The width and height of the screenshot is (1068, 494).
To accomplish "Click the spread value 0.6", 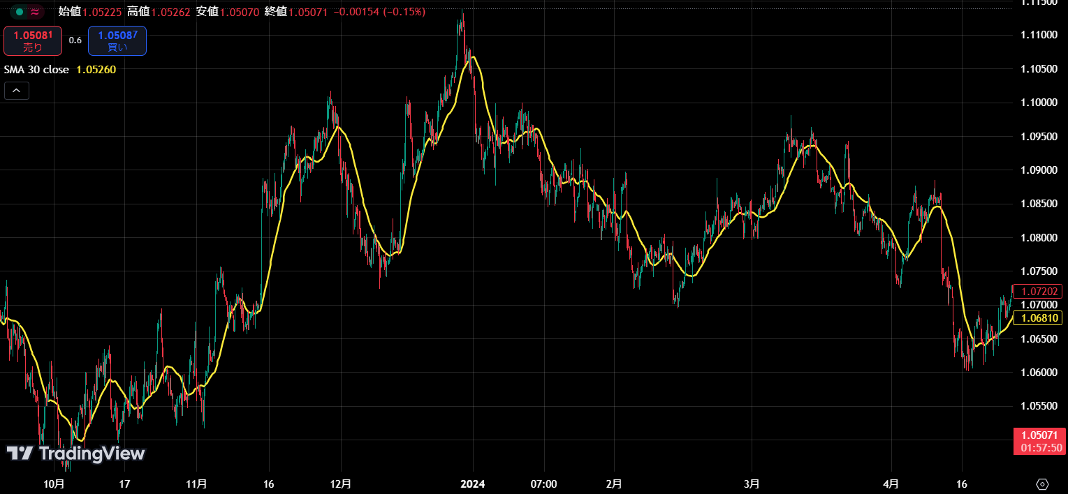I will pyautogui.click(x=75, y=40).
